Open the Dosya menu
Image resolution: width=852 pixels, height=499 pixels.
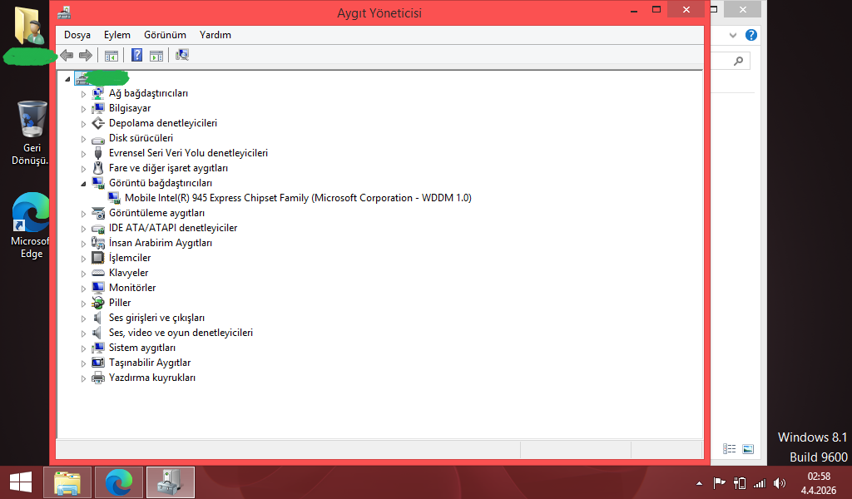(77, 35)
